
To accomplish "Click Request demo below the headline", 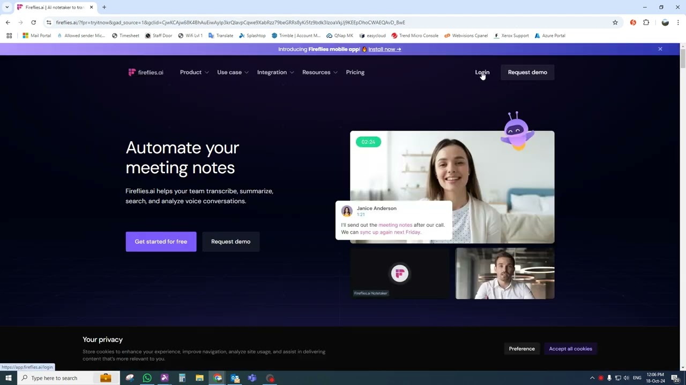I will (x=230, y=242).
